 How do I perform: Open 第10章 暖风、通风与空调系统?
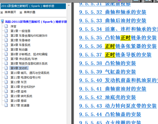(30, 73)
